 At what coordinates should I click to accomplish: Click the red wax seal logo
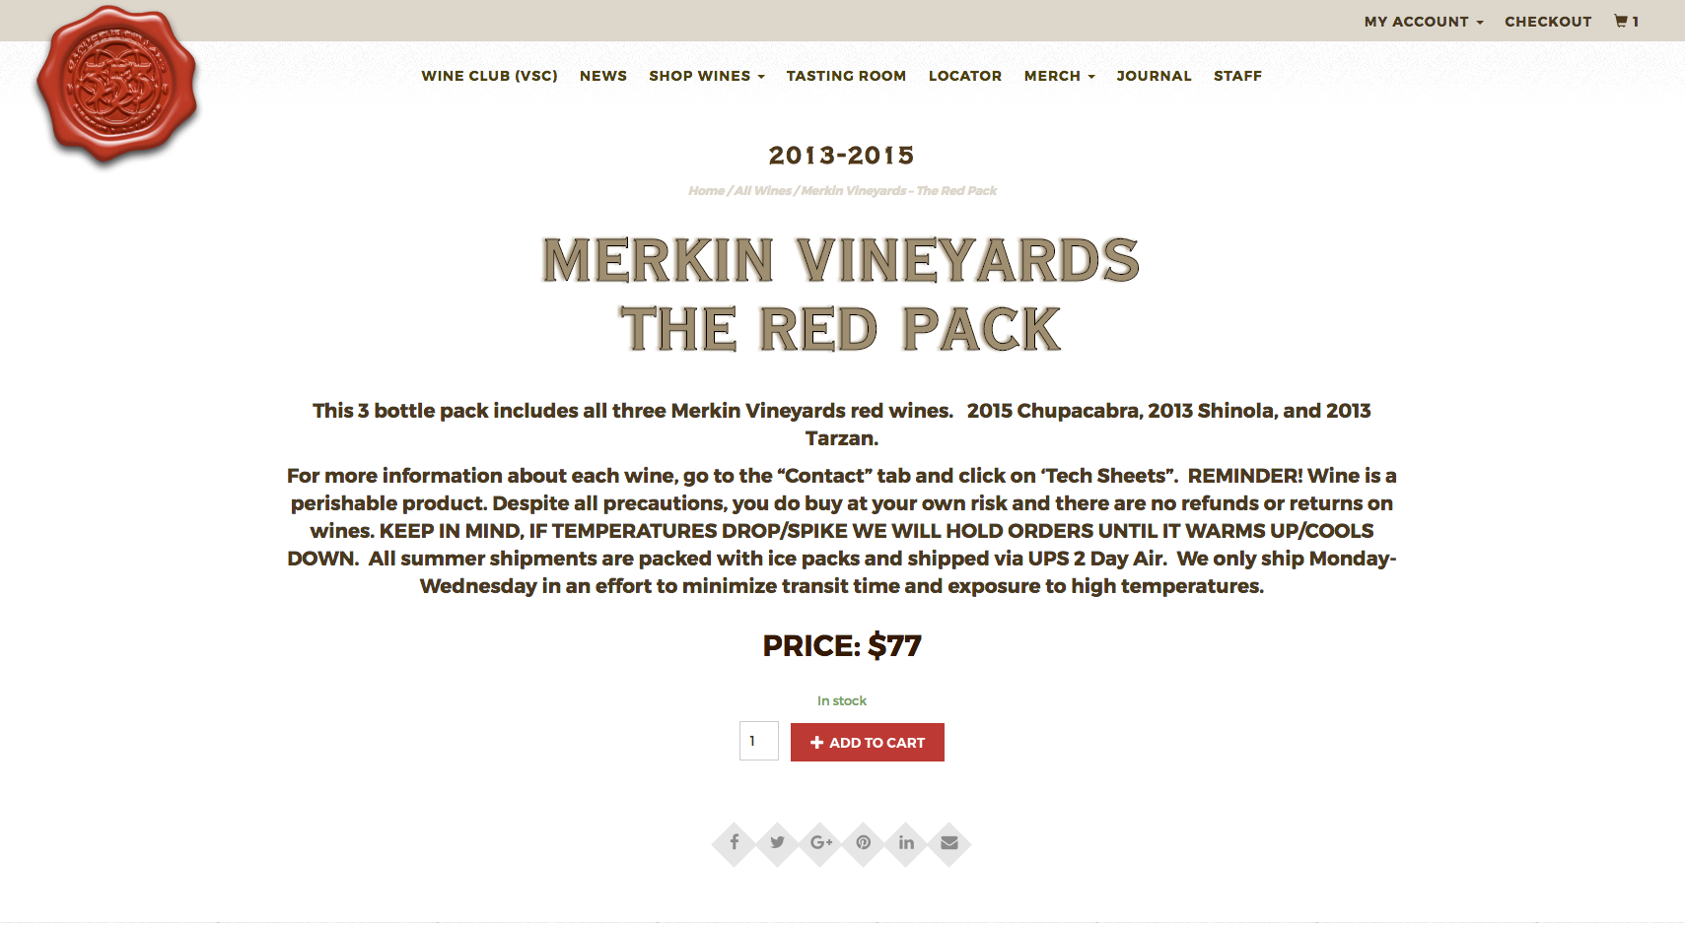coord(117,86)
